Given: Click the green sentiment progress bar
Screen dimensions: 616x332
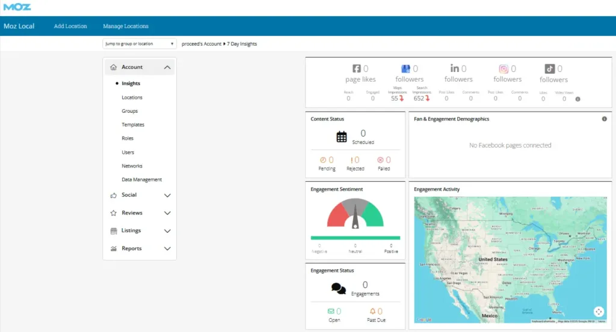Looking at the screenshot, I should pos(355,238).
